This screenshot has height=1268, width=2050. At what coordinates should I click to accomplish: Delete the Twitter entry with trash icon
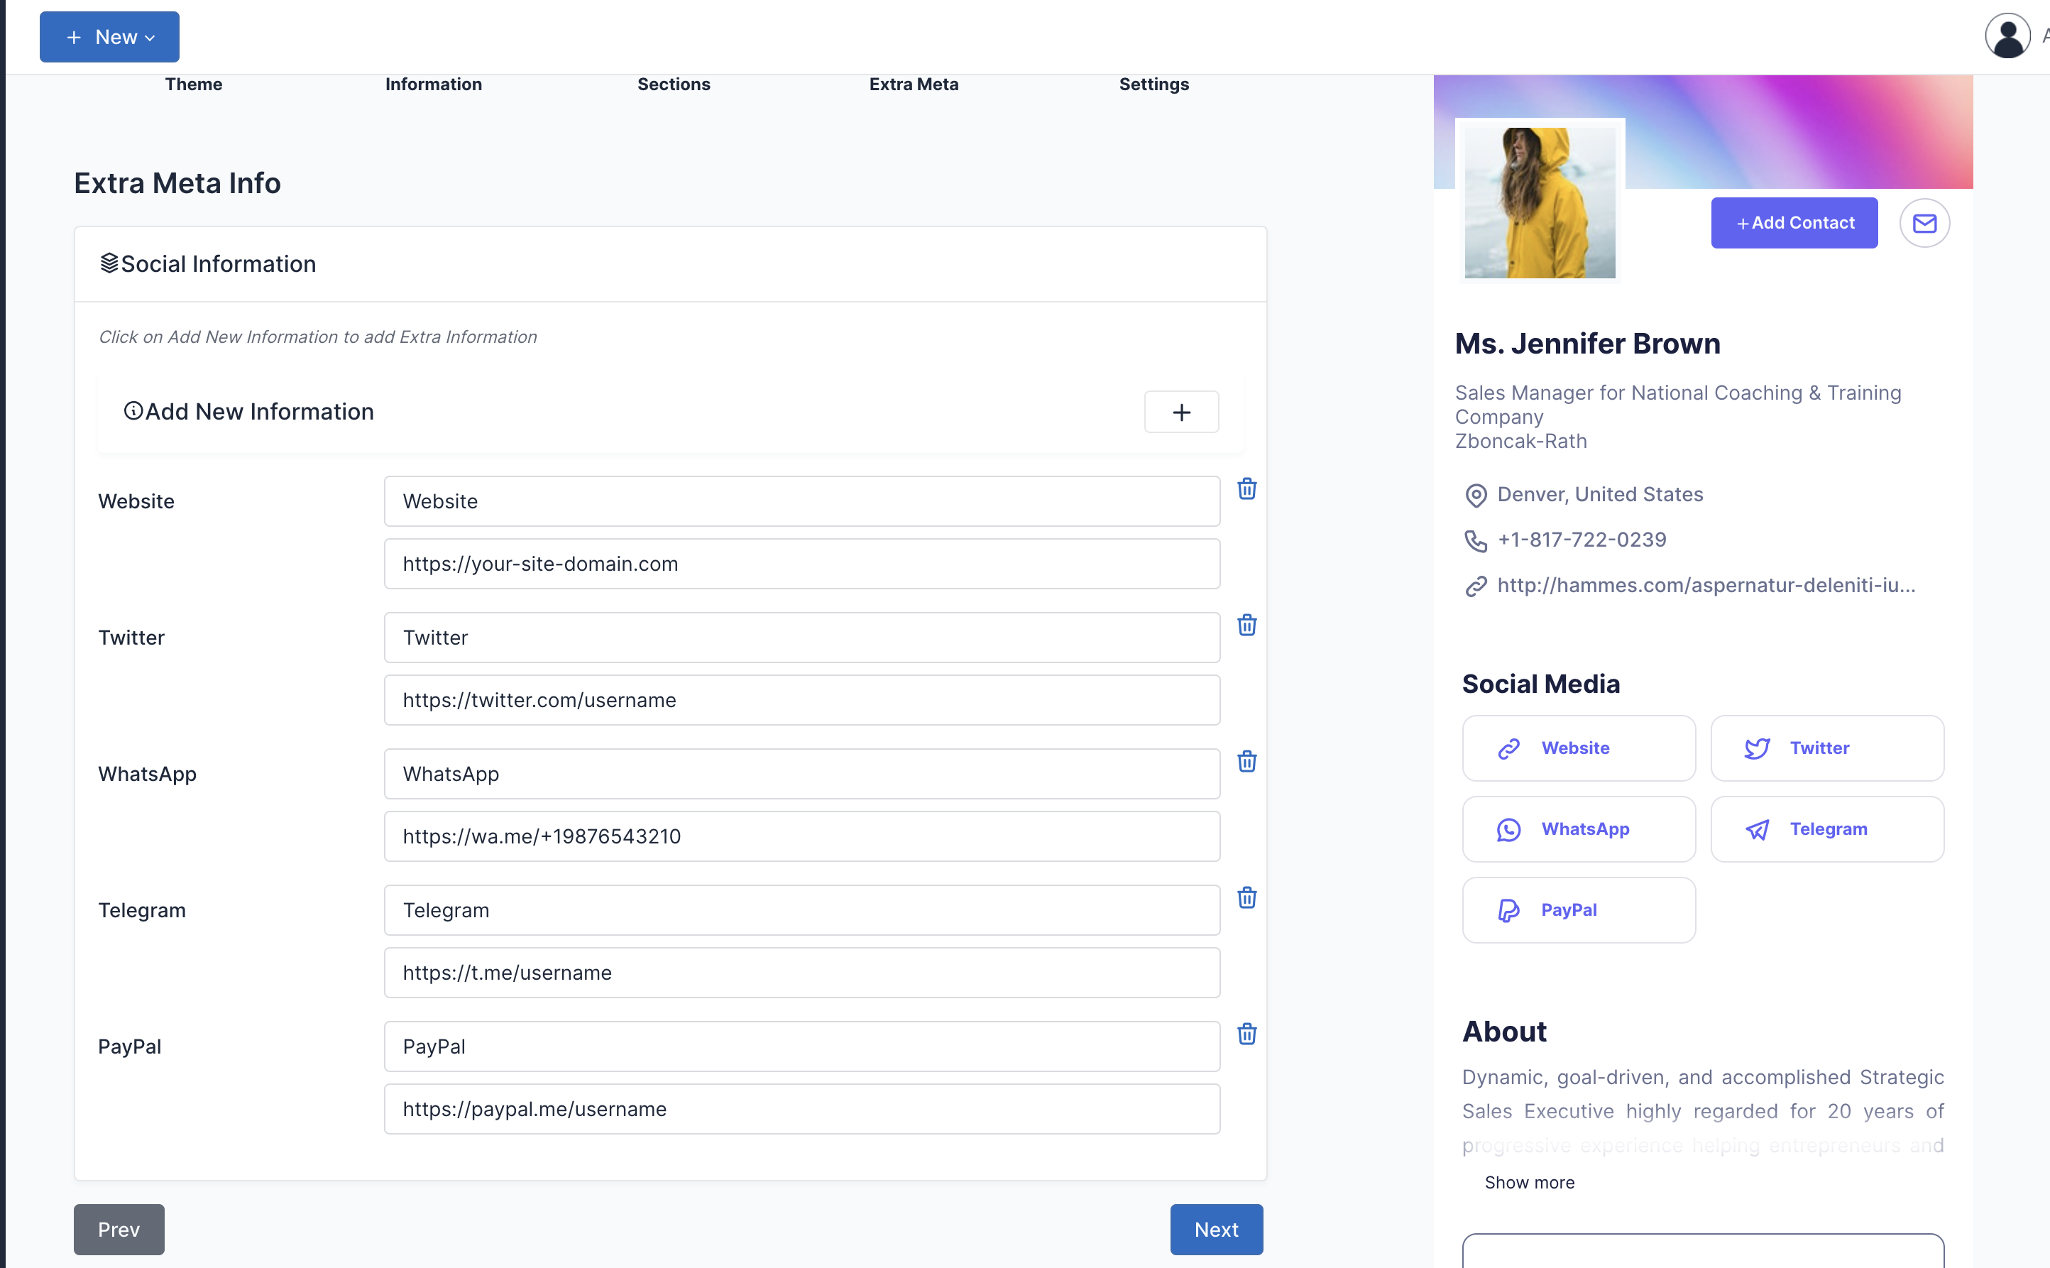point(1246,625)
